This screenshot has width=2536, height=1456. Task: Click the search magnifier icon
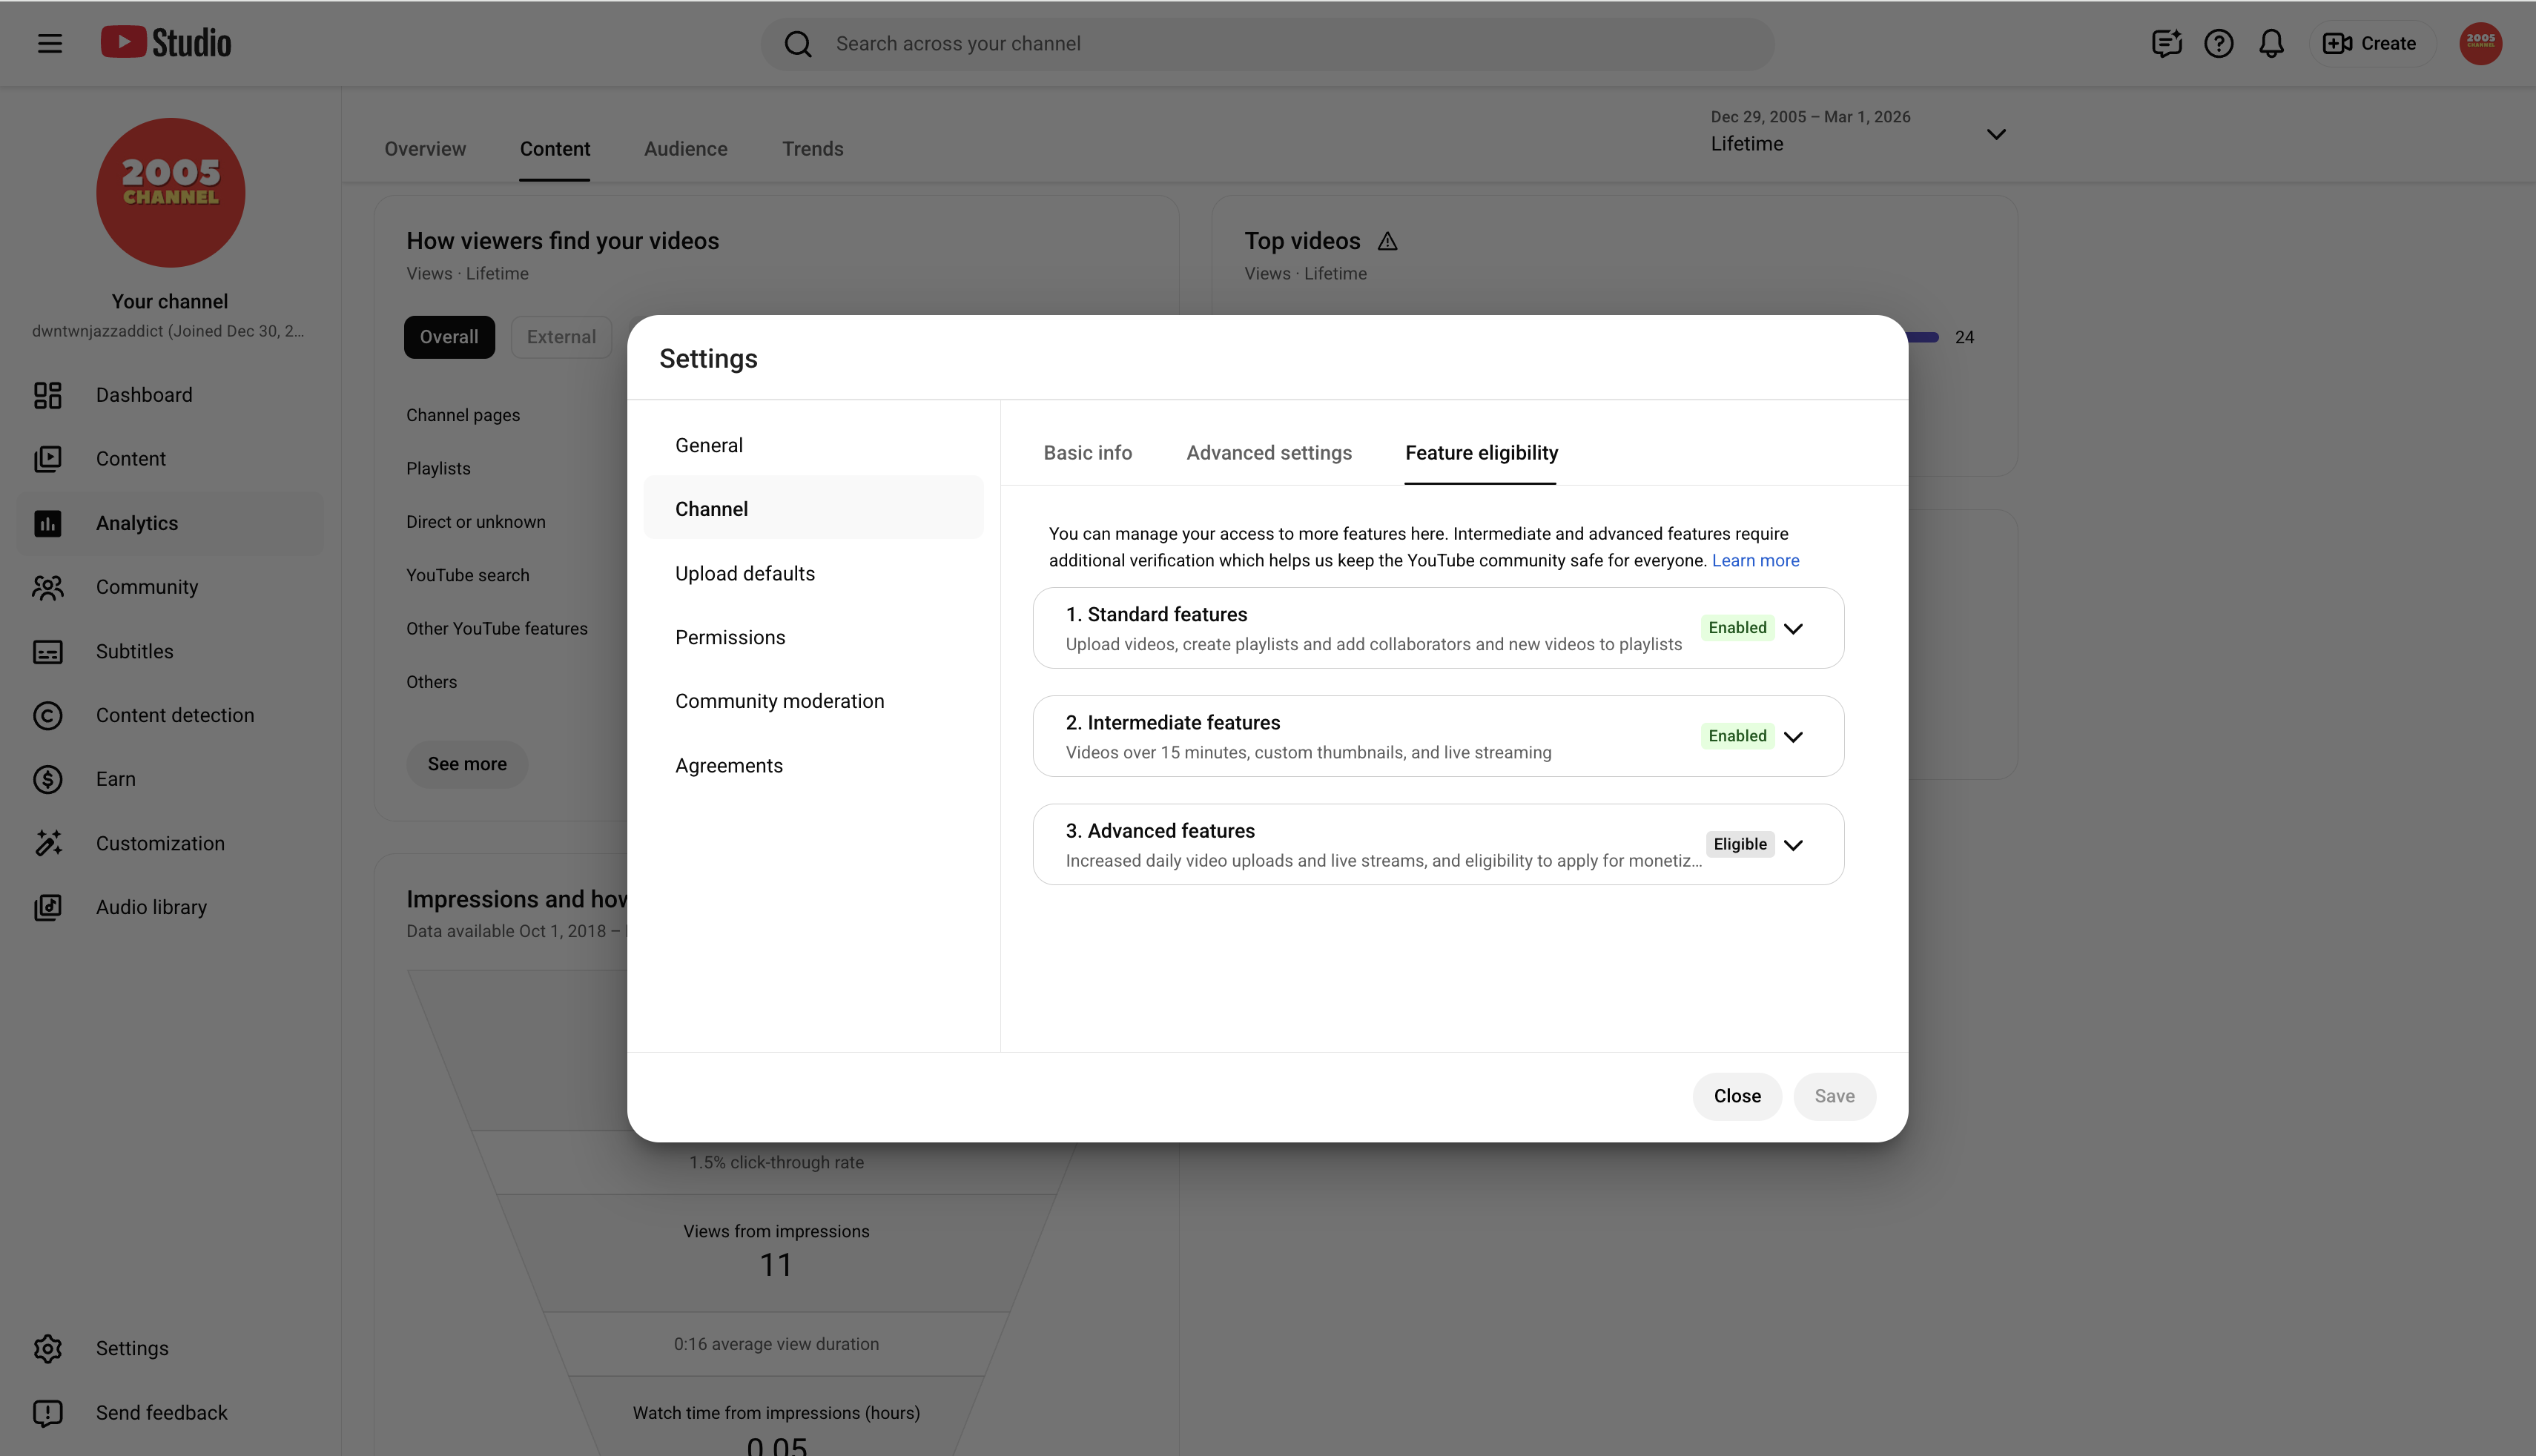point(798,44)
